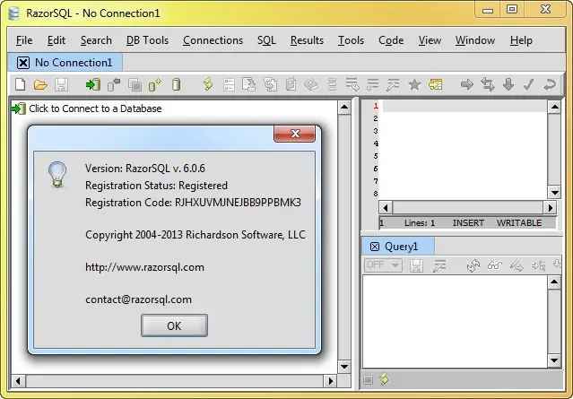This screenshot has height=399, width=573.
Task: Close the No Connection1 tab with its X
Action: (x=23, y=63)
